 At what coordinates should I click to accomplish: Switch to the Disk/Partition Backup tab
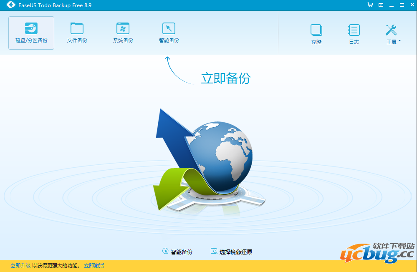point(31,33)
